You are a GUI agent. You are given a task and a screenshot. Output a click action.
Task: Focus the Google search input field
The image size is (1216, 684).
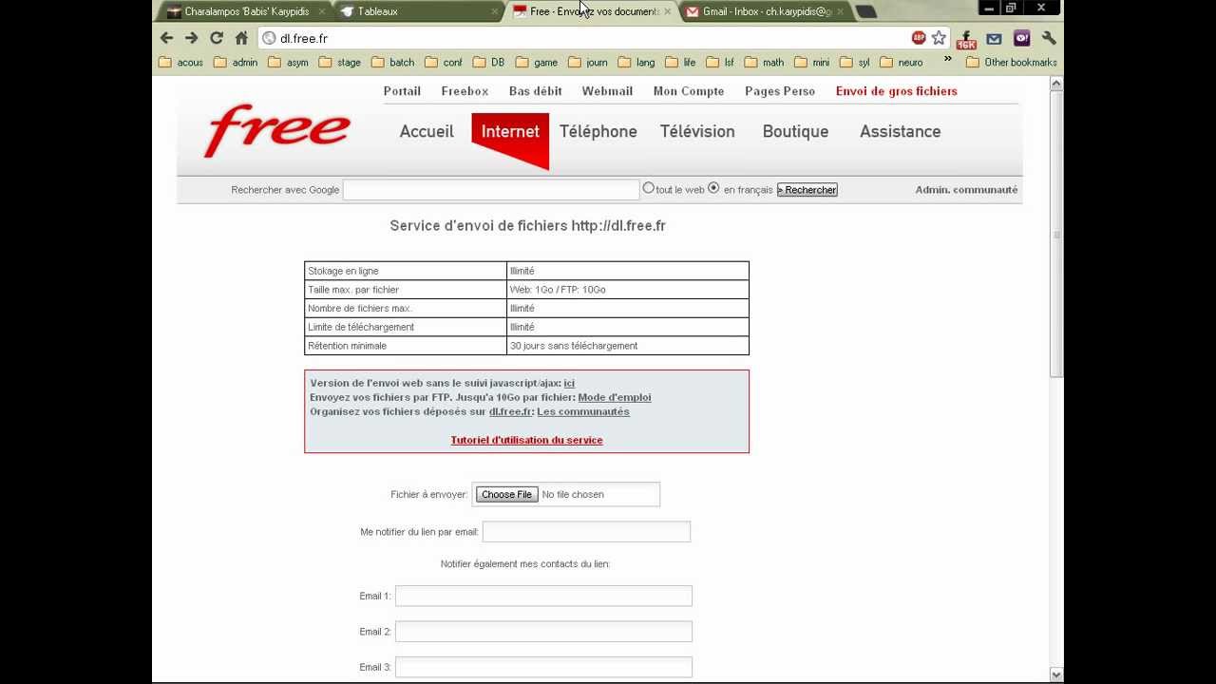click(491, 190)
